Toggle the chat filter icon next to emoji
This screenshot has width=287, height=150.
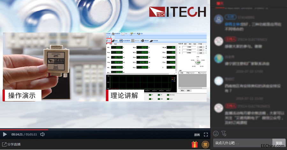224,133
